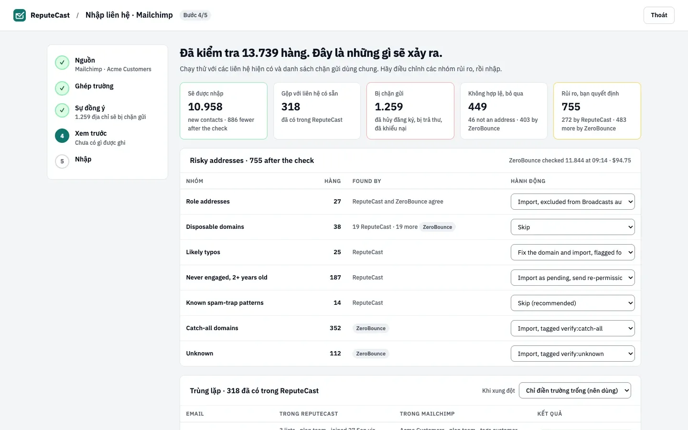Click the Ghép trường step checkmark icon
Viewport: 688px width, 430px height.
click(x=62, y=88)
